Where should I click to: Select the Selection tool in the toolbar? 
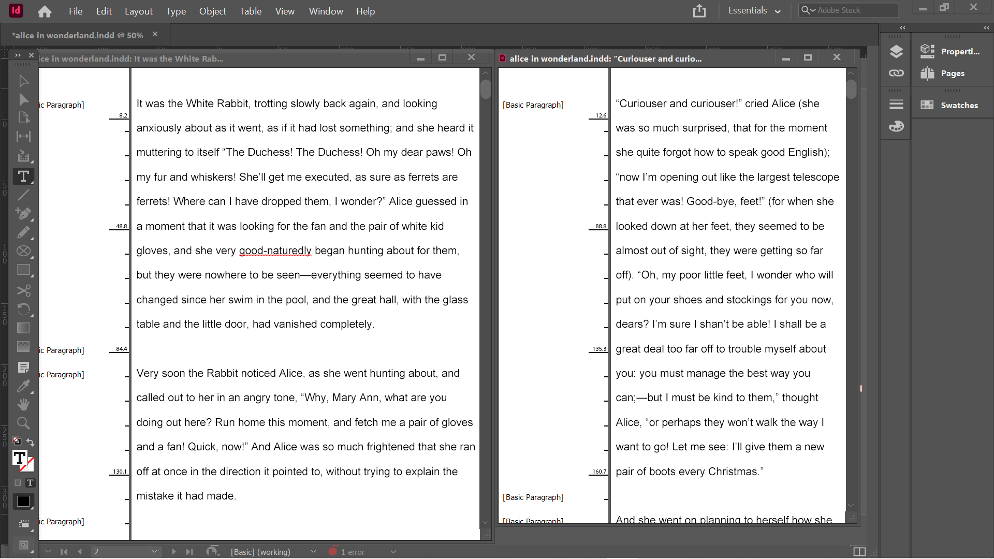tap(23, 81)
